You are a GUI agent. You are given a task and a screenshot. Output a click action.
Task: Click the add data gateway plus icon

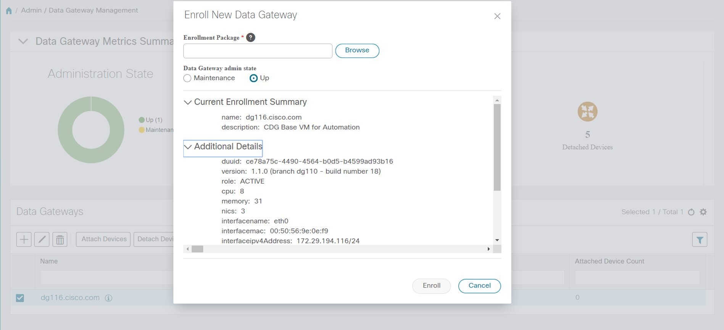[24, 239]
